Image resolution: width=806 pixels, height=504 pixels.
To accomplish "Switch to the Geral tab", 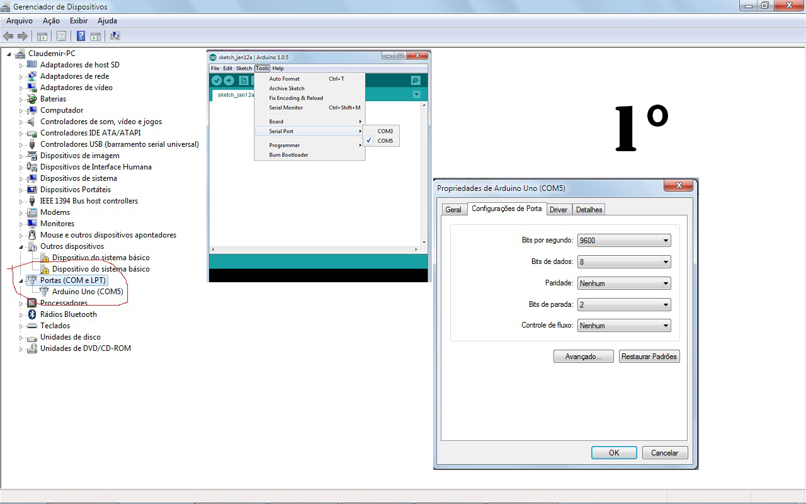I will click(x=453, y=210).
